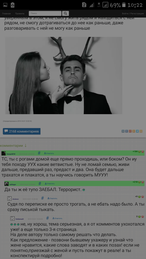Share the post via Google Plus icon

tap(130, 131)
